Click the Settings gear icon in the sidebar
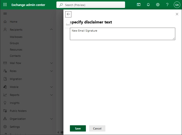Viewport: 182px width, 135px height. [5, 127]
